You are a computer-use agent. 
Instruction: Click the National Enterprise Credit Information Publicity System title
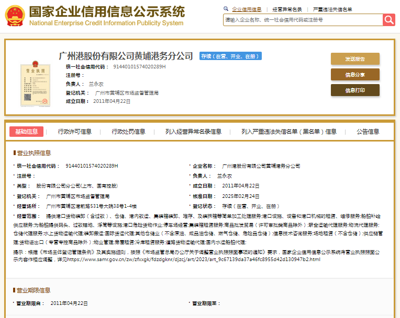coord(106,23)
